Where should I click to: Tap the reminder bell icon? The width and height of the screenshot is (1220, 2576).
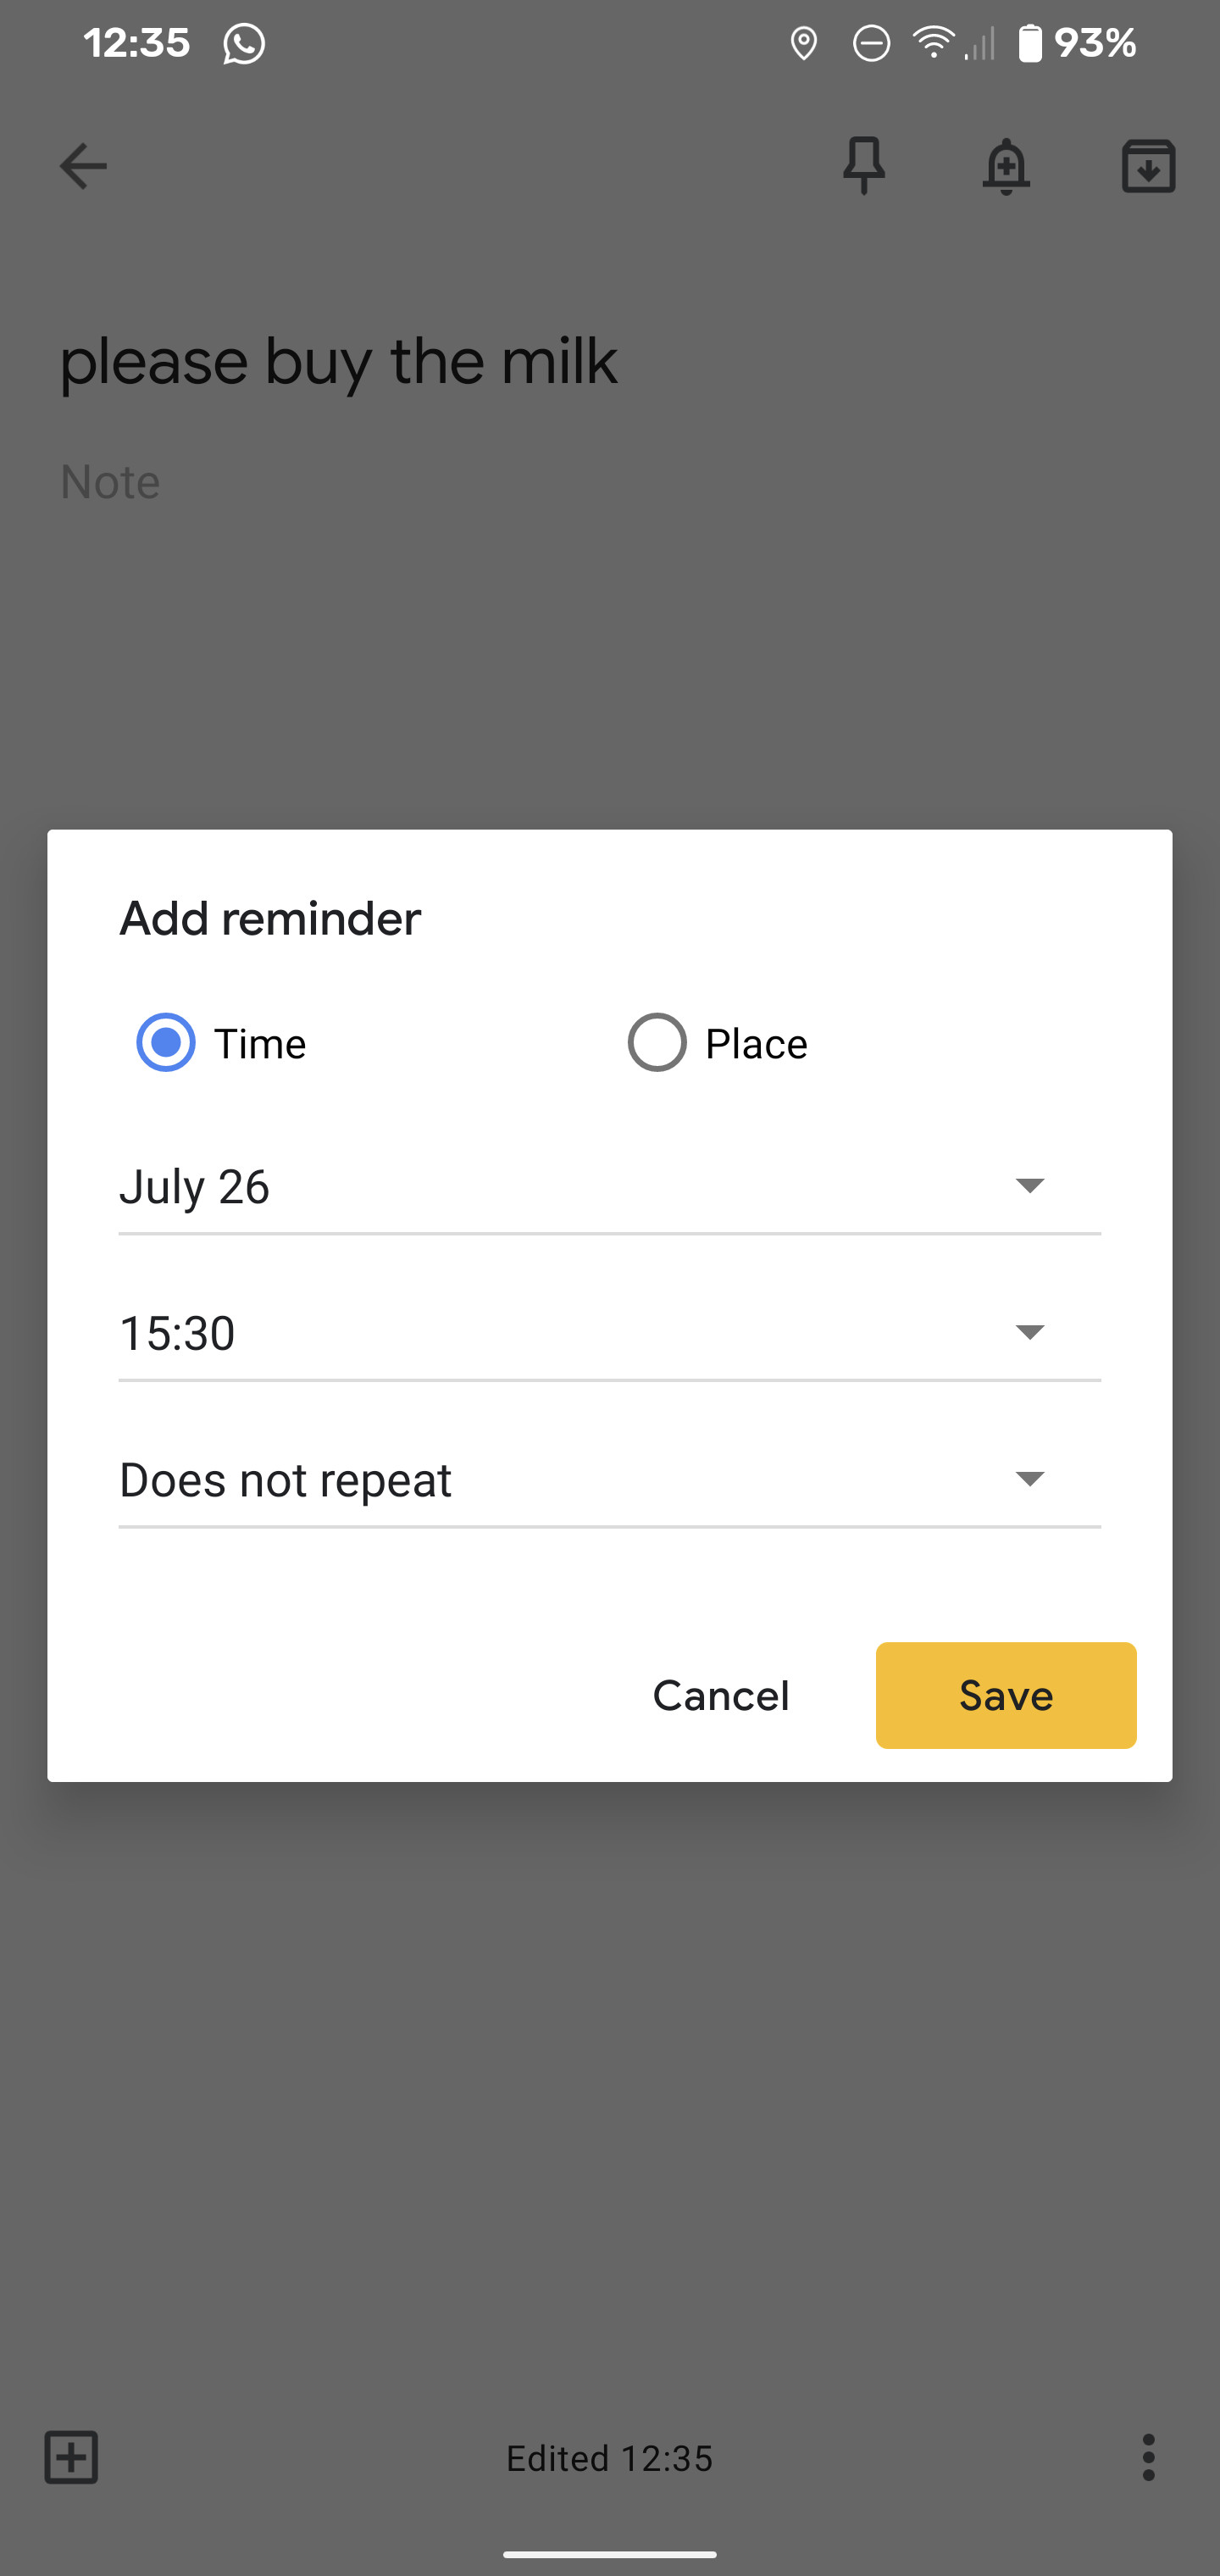point(1006,166)
